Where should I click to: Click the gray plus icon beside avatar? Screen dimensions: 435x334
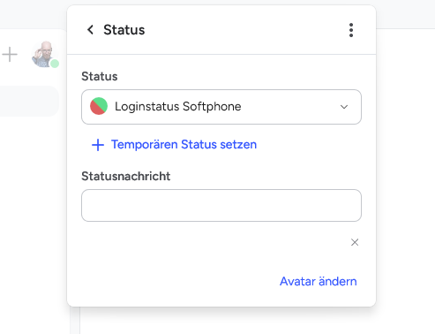[x=10, y=55]
